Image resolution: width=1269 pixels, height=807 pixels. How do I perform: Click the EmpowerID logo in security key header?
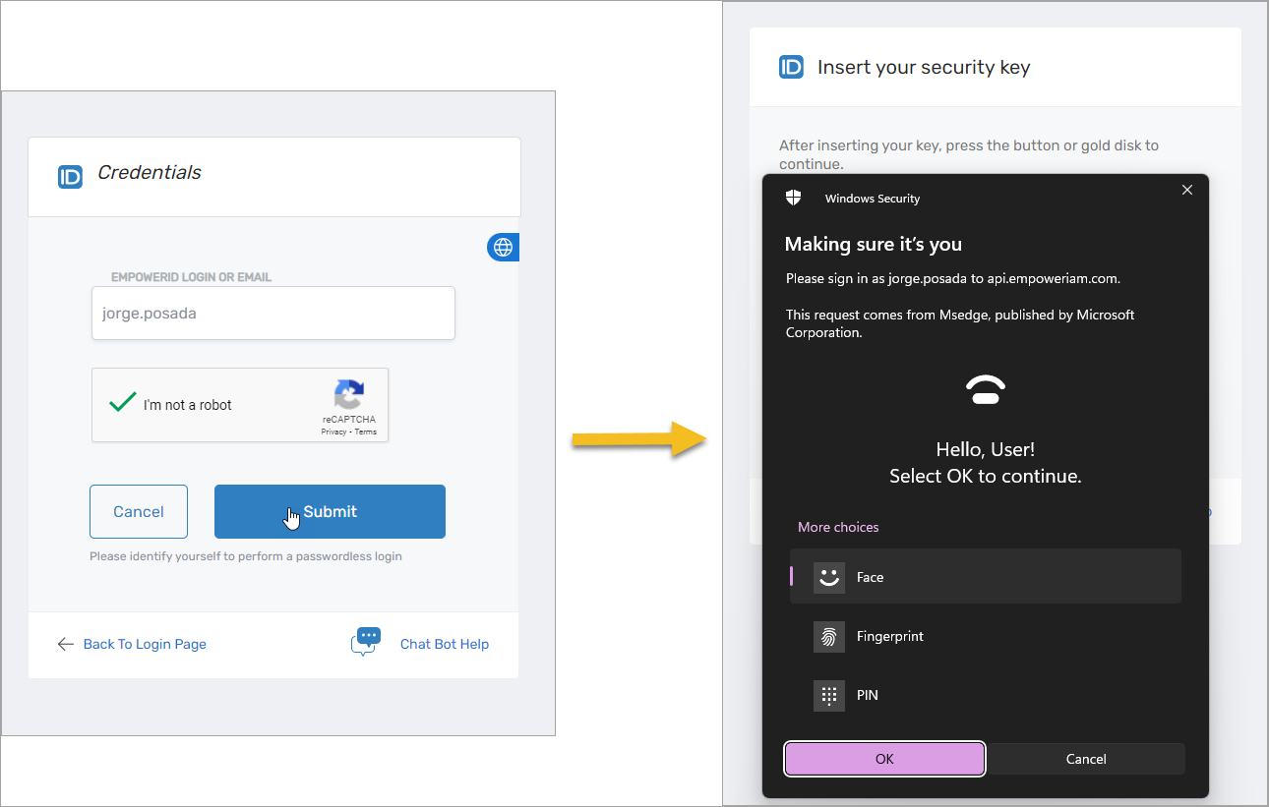click(791, 67)
